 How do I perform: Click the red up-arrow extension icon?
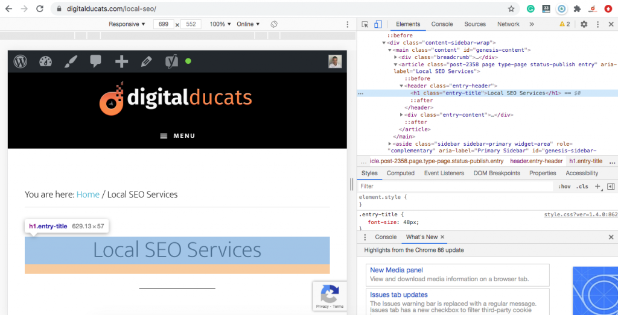(608, 8)
